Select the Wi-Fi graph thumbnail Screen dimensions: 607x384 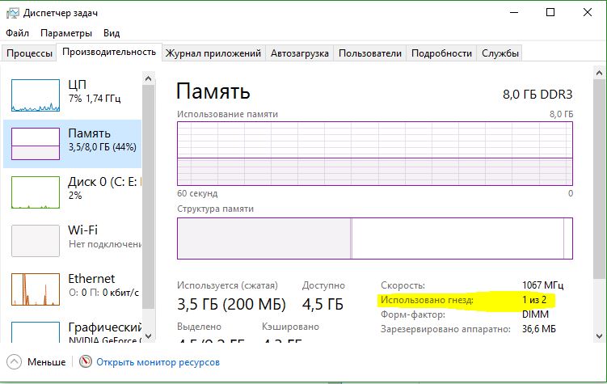pos(36,240)
